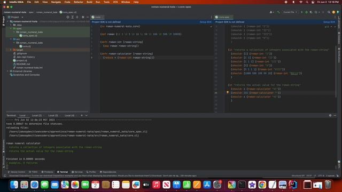The width and height of the screenshot is (342, 192).
Task: Hide the terminal panel with minus icon
Action: [335, 115]
